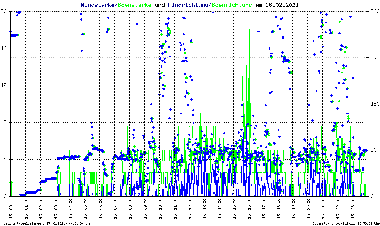Click the "90" label on right axis
The width and height of the screenshot is (380, 226).
[373, 150]
